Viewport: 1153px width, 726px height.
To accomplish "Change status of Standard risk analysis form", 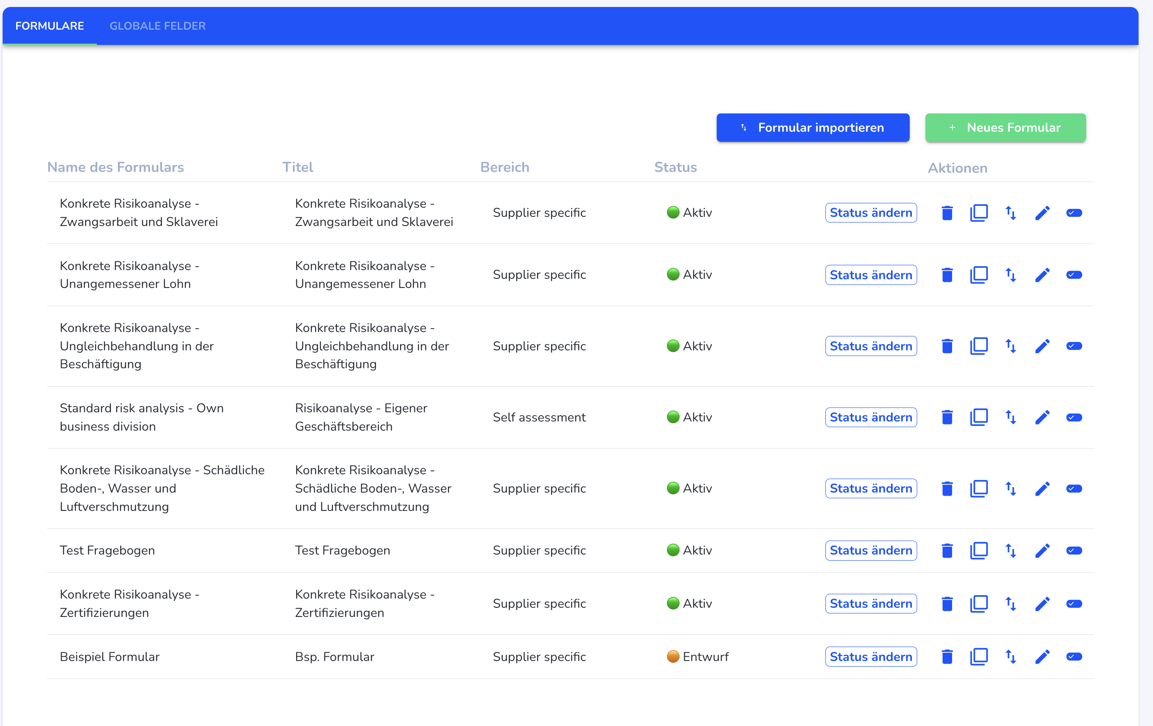I will coord(870,417).
